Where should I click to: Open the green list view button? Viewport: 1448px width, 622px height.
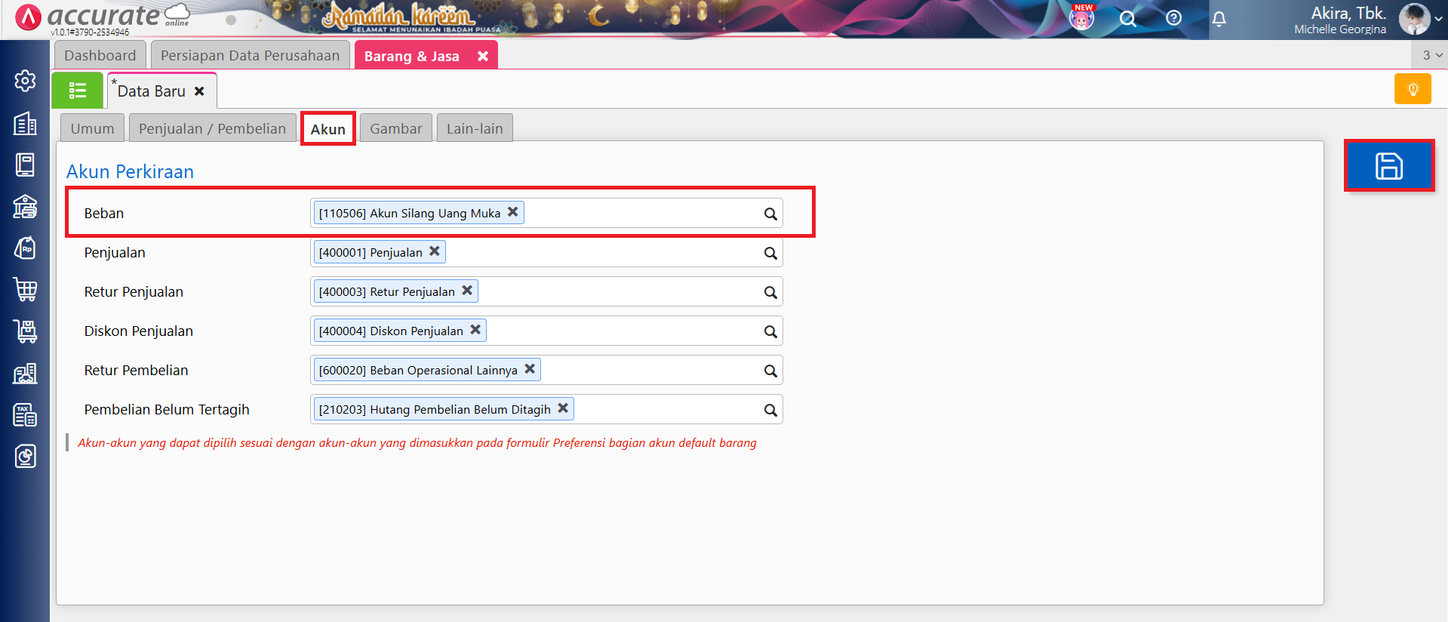pos(78,91)
